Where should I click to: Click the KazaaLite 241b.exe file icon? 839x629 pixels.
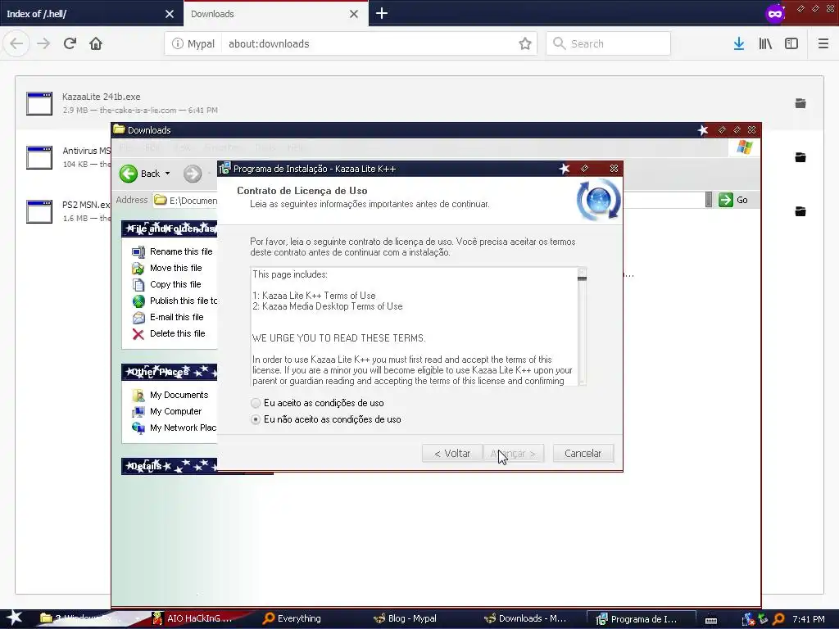coord(39,104)
